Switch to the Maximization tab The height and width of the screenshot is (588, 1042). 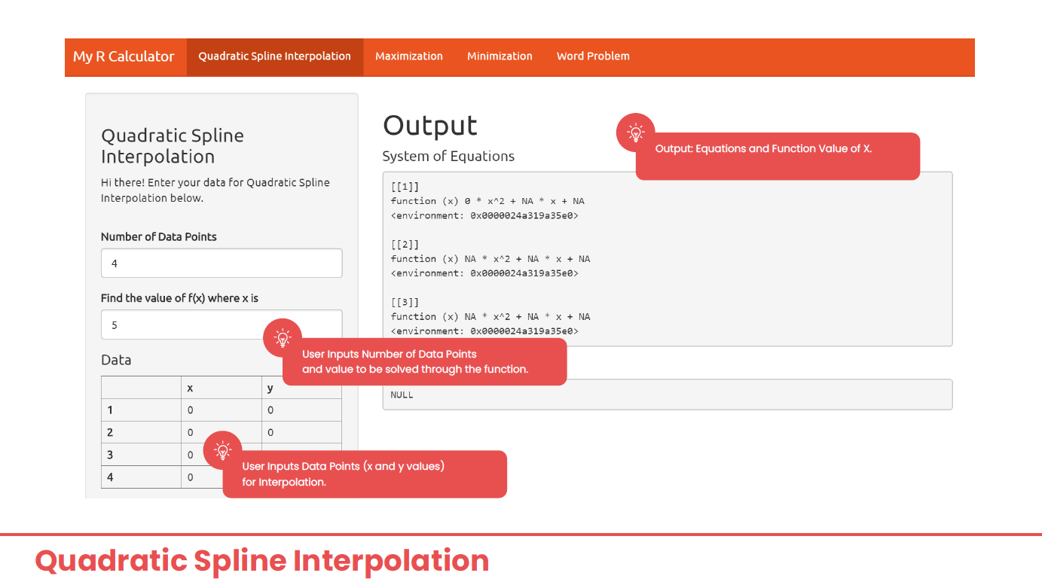pos(409,56)
